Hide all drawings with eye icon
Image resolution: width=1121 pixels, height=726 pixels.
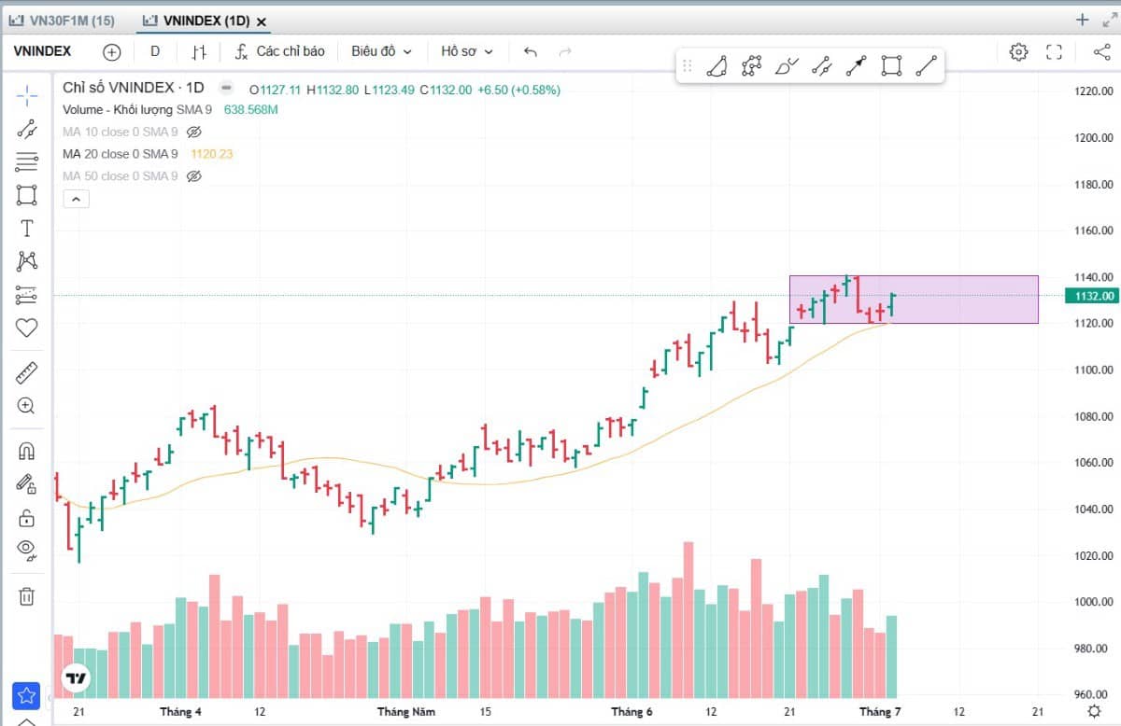26,550
